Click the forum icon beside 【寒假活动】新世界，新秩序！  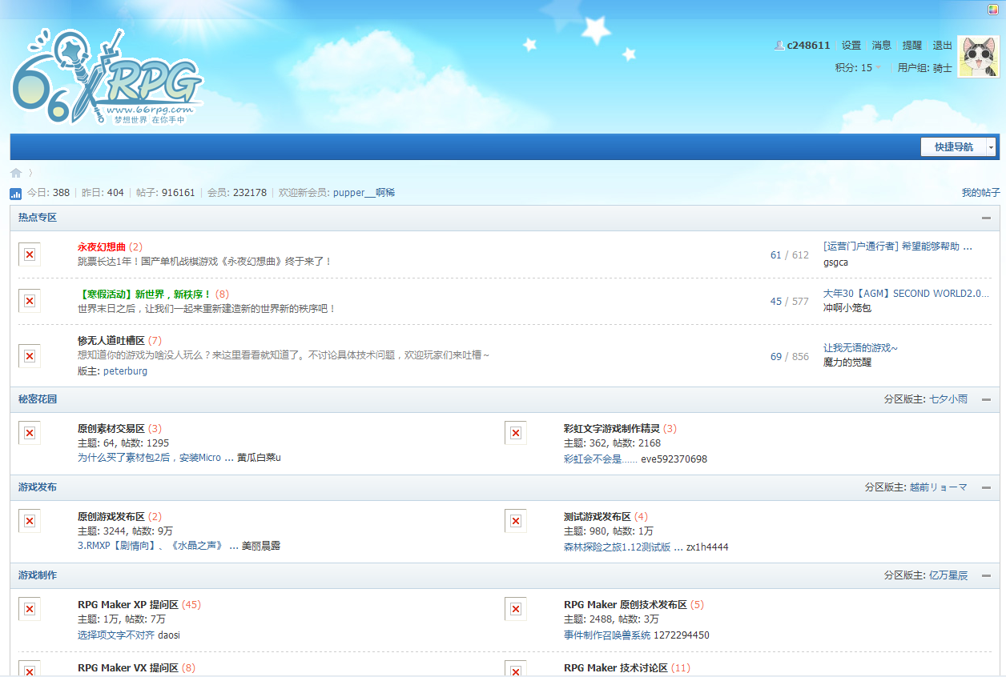coord(30,301)
